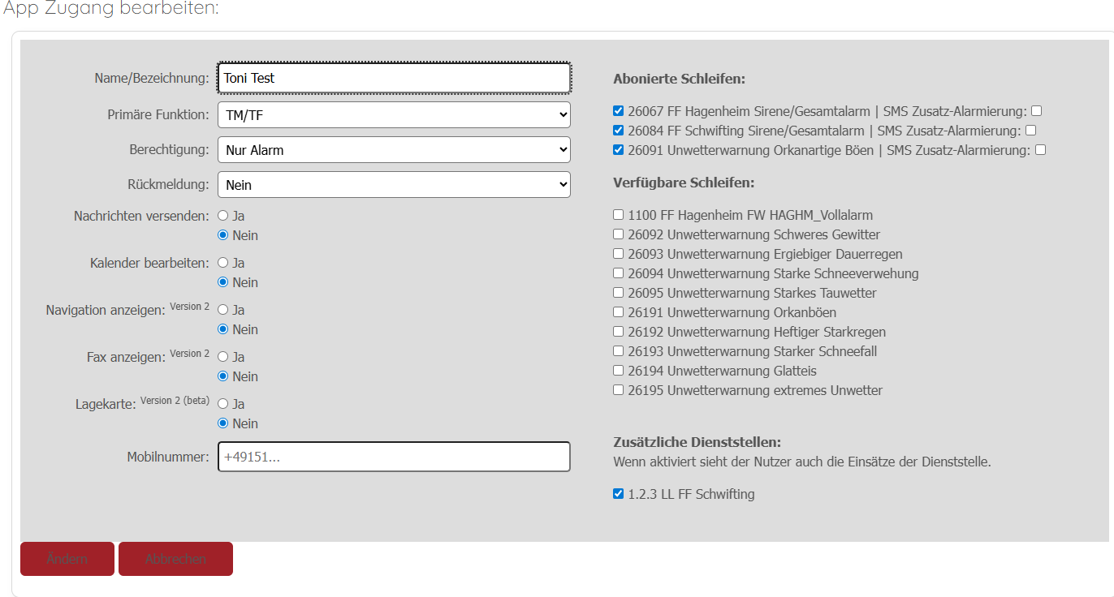1114x597 pixels.
Task: Click the Mobilnummer input field
Action: 394,457
